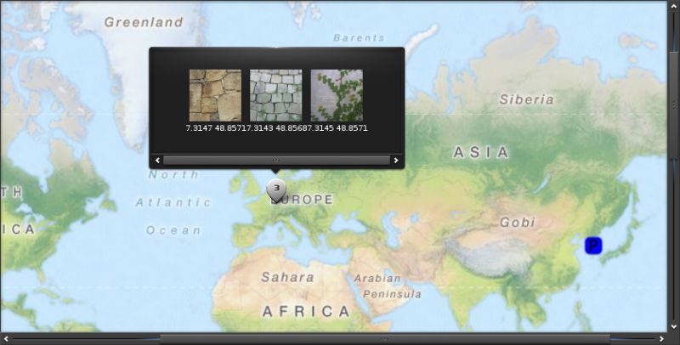680x345 pixels.
Task: Click the Atlantic ocean label
Action: point(173,202)
